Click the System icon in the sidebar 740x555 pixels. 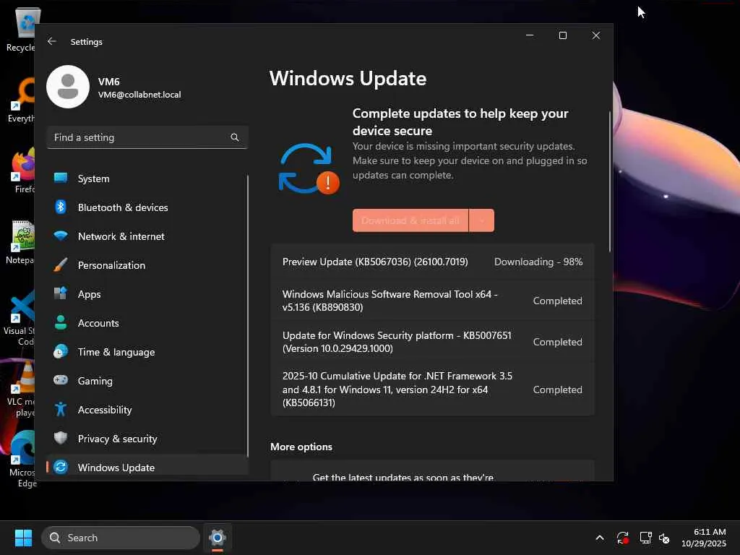coord(61,178)
